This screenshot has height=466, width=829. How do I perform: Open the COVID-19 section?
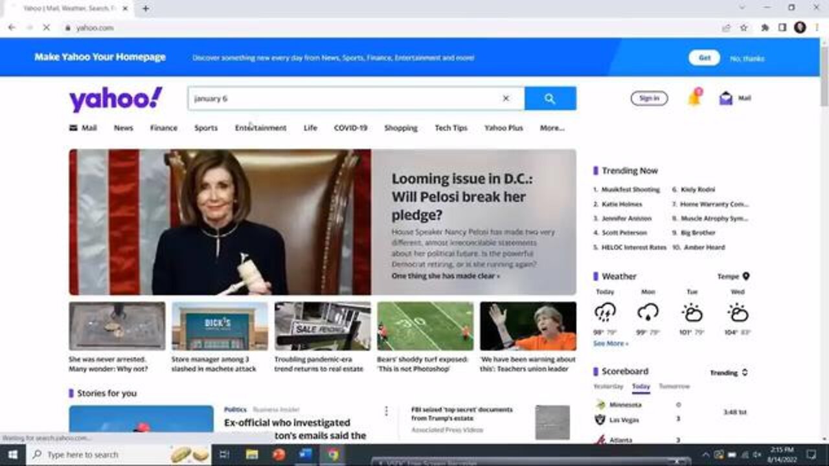tap(350, 128)
